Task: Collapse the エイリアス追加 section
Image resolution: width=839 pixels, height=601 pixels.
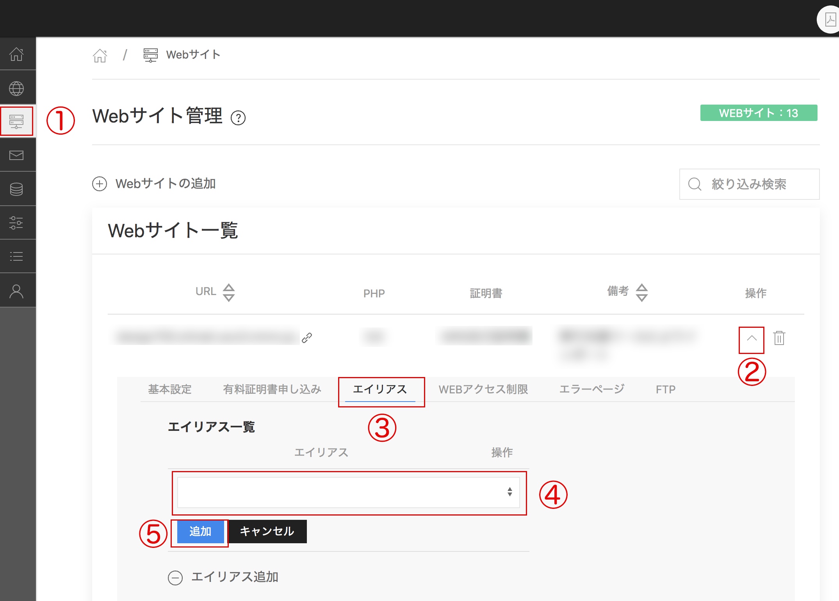Action: 223,577
